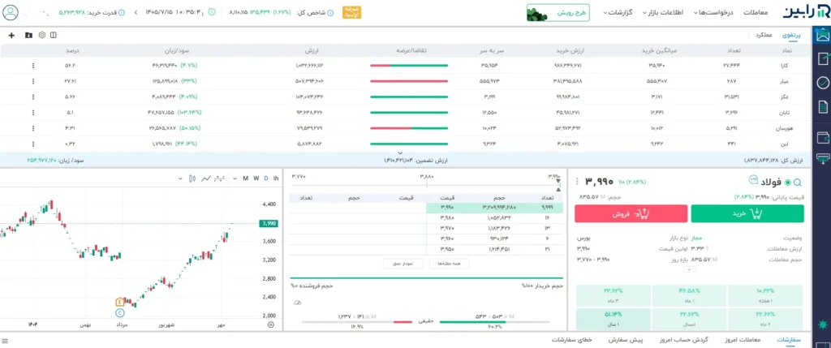Viewport: 831px width, 348px height.
Task: Open three-dot menu for عیار row
Action: coord(32,82)
